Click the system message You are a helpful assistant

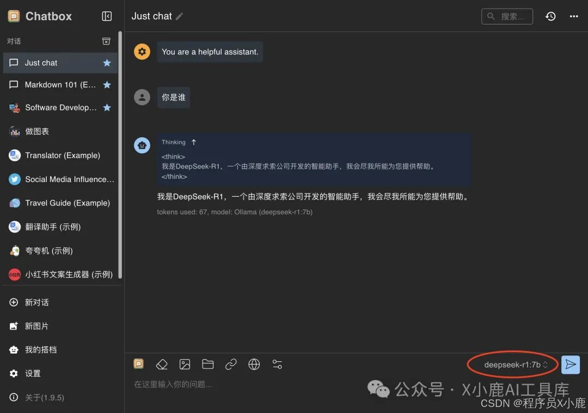pyautogui.click(x=210, y=52)
